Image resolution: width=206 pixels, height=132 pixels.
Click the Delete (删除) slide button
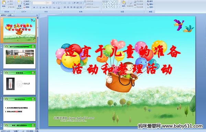[26, 7]
